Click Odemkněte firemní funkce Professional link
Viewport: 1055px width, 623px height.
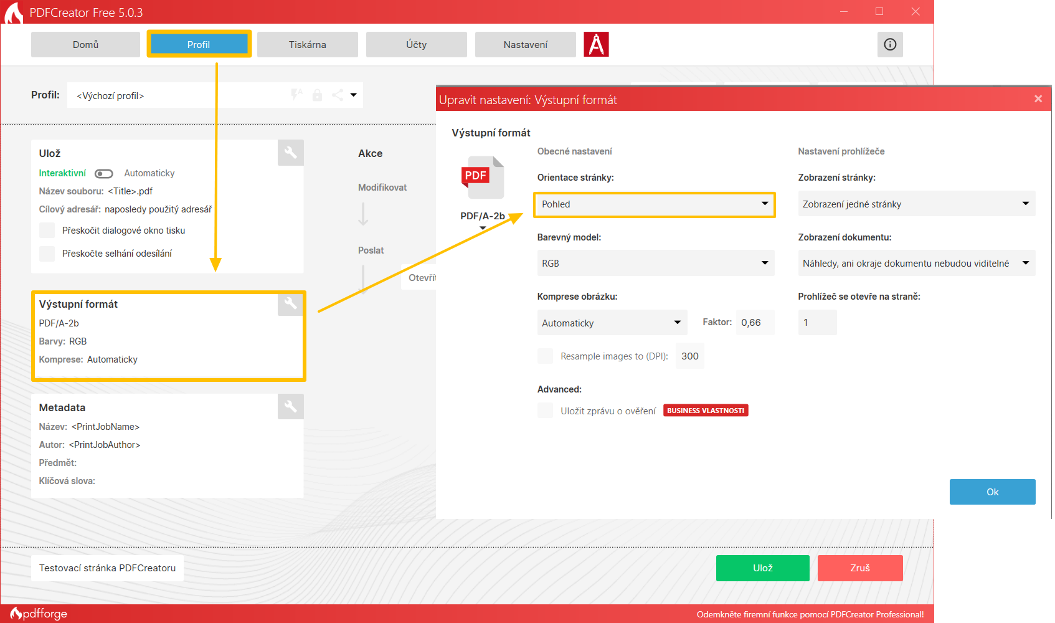coord(810,614)
